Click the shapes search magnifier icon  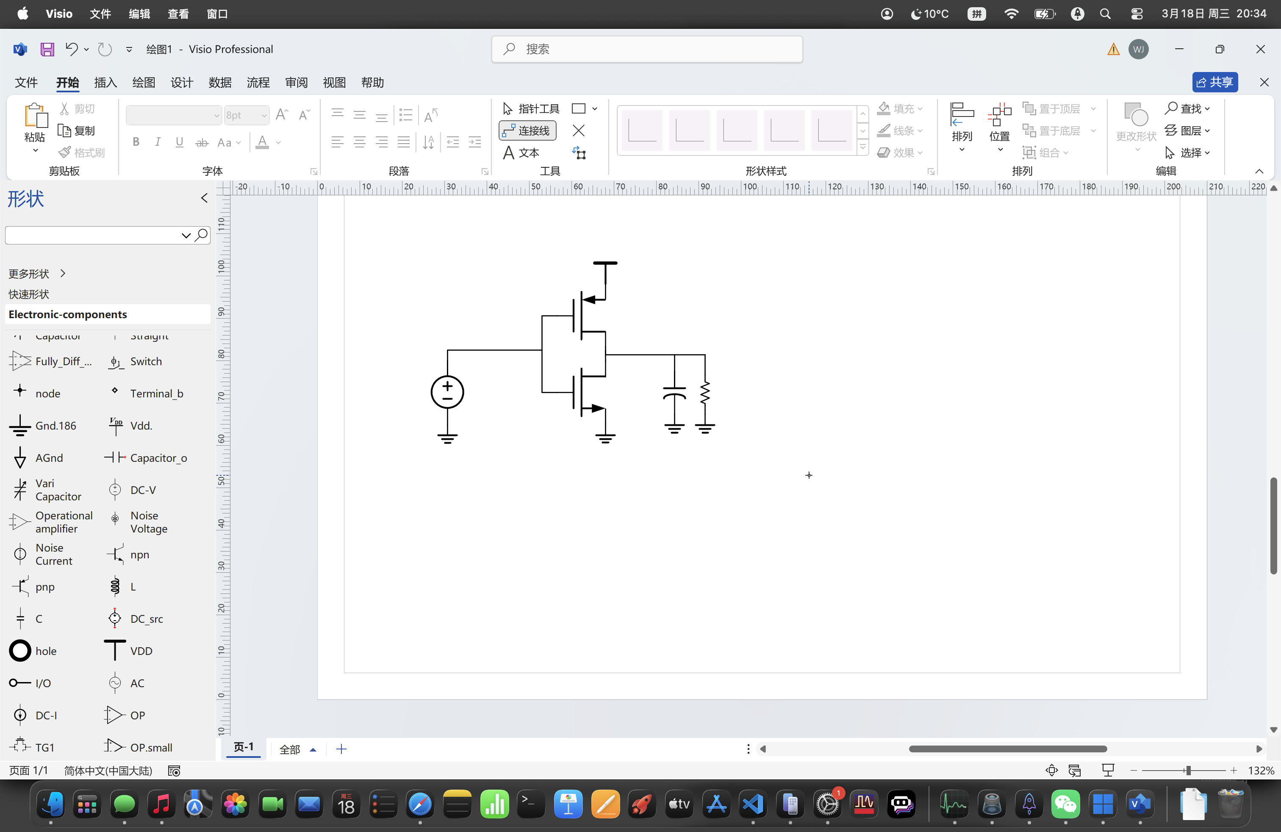pos(201,235)
